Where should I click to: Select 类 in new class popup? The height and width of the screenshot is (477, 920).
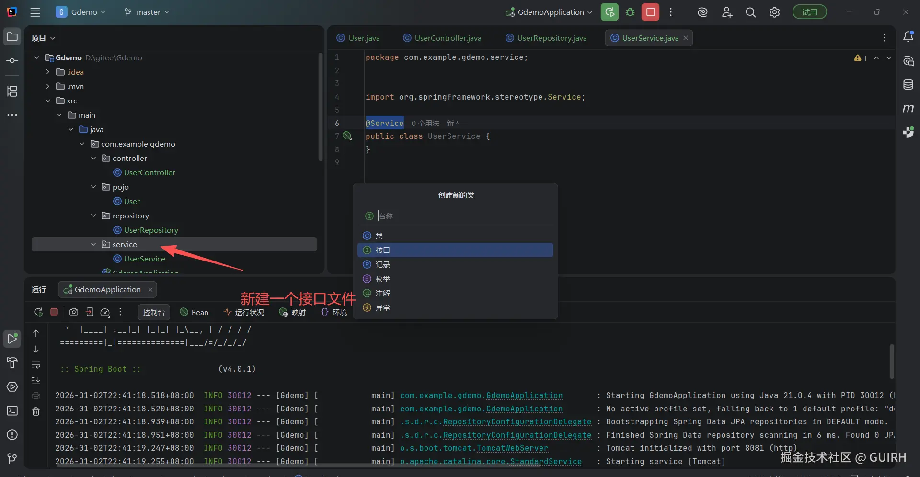[x=455, y=236]
